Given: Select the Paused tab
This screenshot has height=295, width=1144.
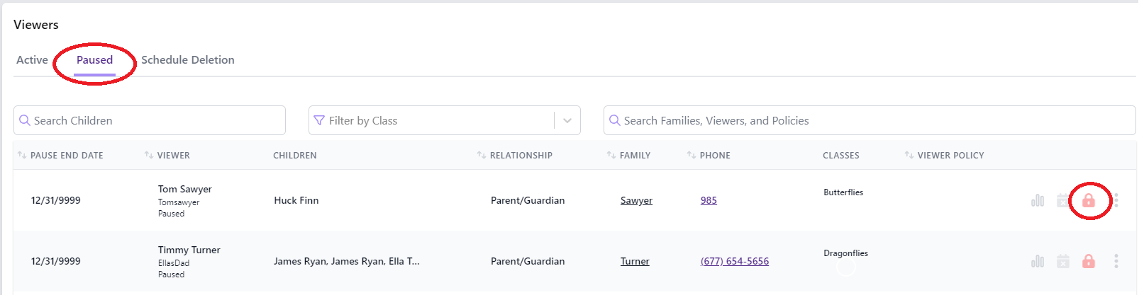Looking at the screenshot, I should pos(94,60).
